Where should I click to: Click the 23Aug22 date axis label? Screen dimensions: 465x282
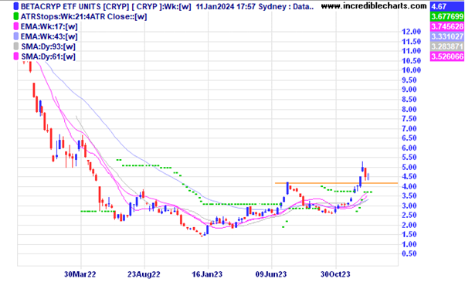pyautogui.click(x=144, y=274)
